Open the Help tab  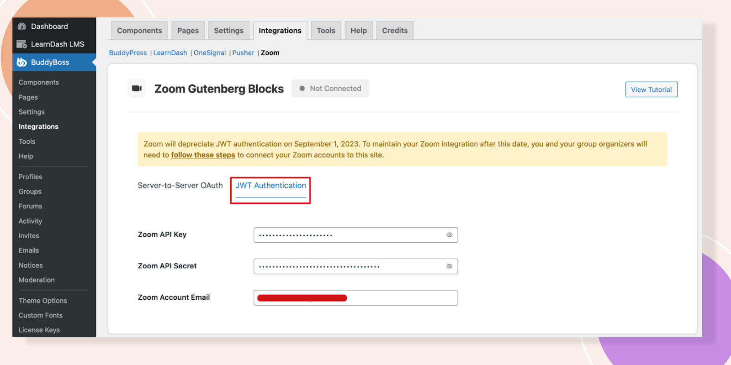[x=359, y=31]
